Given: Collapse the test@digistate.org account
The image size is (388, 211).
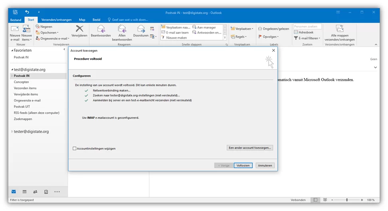Looking at the screenshot, I should coord(12,70).
